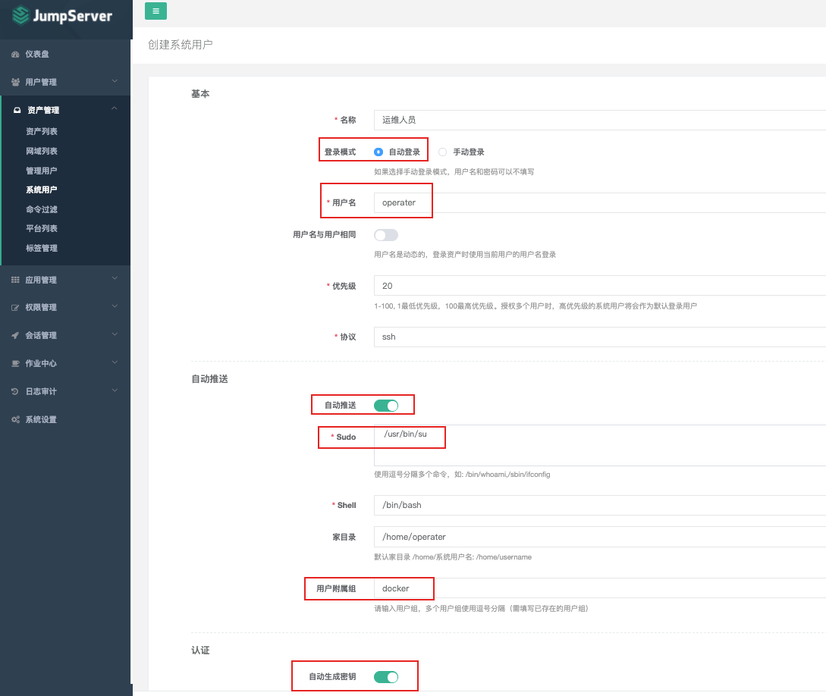Click the coffee icon beside 作业中心
This screenshot has height=696, width=826.
(x=15, y=363)
